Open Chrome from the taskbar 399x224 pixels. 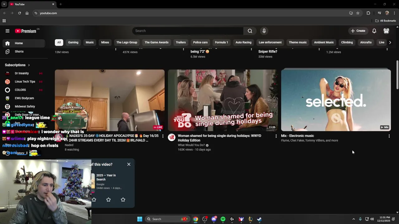pos(195,219)
